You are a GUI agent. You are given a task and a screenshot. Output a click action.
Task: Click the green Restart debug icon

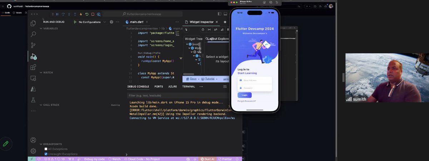87,14
